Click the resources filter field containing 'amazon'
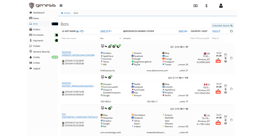Screen dimensions: 264x137 [x=156, y=38]
